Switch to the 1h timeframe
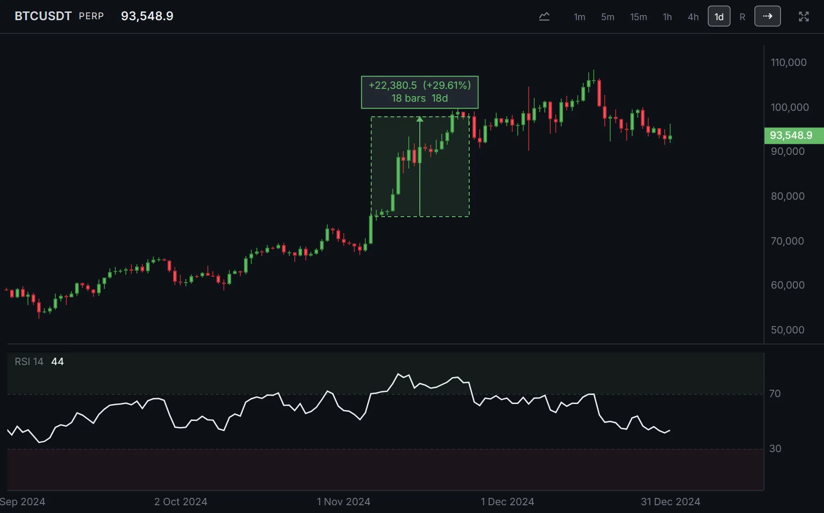The width and height of the screenshot is (824, 513). [x=667, y=17]
